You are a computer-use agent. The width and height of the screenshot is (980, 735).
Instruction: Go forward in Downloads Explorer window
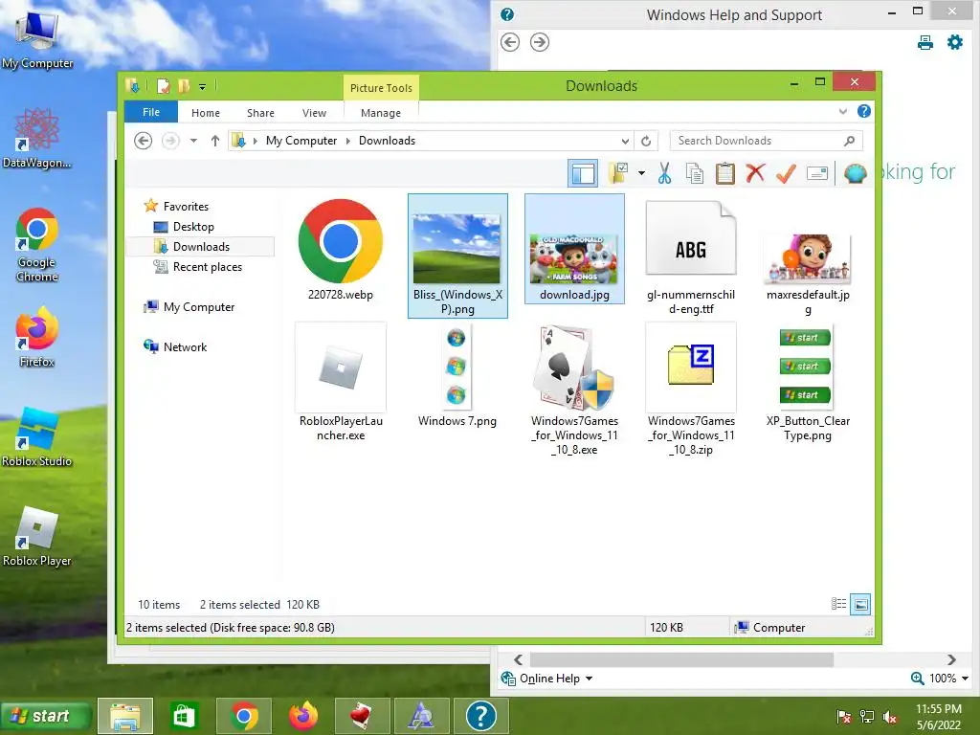click(x=170, y=141)
